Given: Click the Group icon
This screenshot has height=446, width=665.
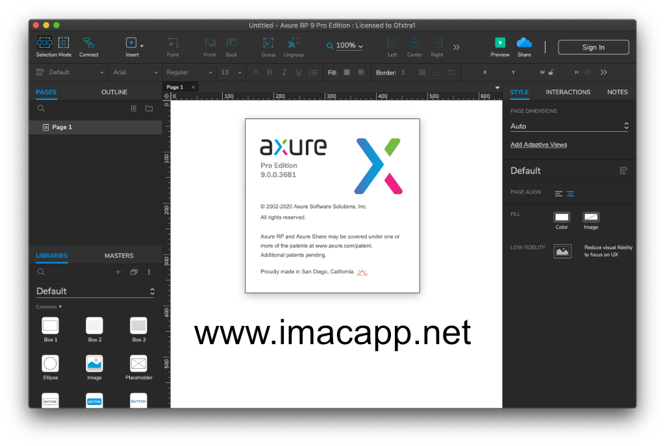Looking at the screenshot, I should [x=268, y=42].
